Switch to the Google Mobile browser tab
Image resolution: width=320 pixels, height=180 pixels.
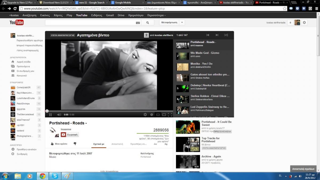point(127,2)
